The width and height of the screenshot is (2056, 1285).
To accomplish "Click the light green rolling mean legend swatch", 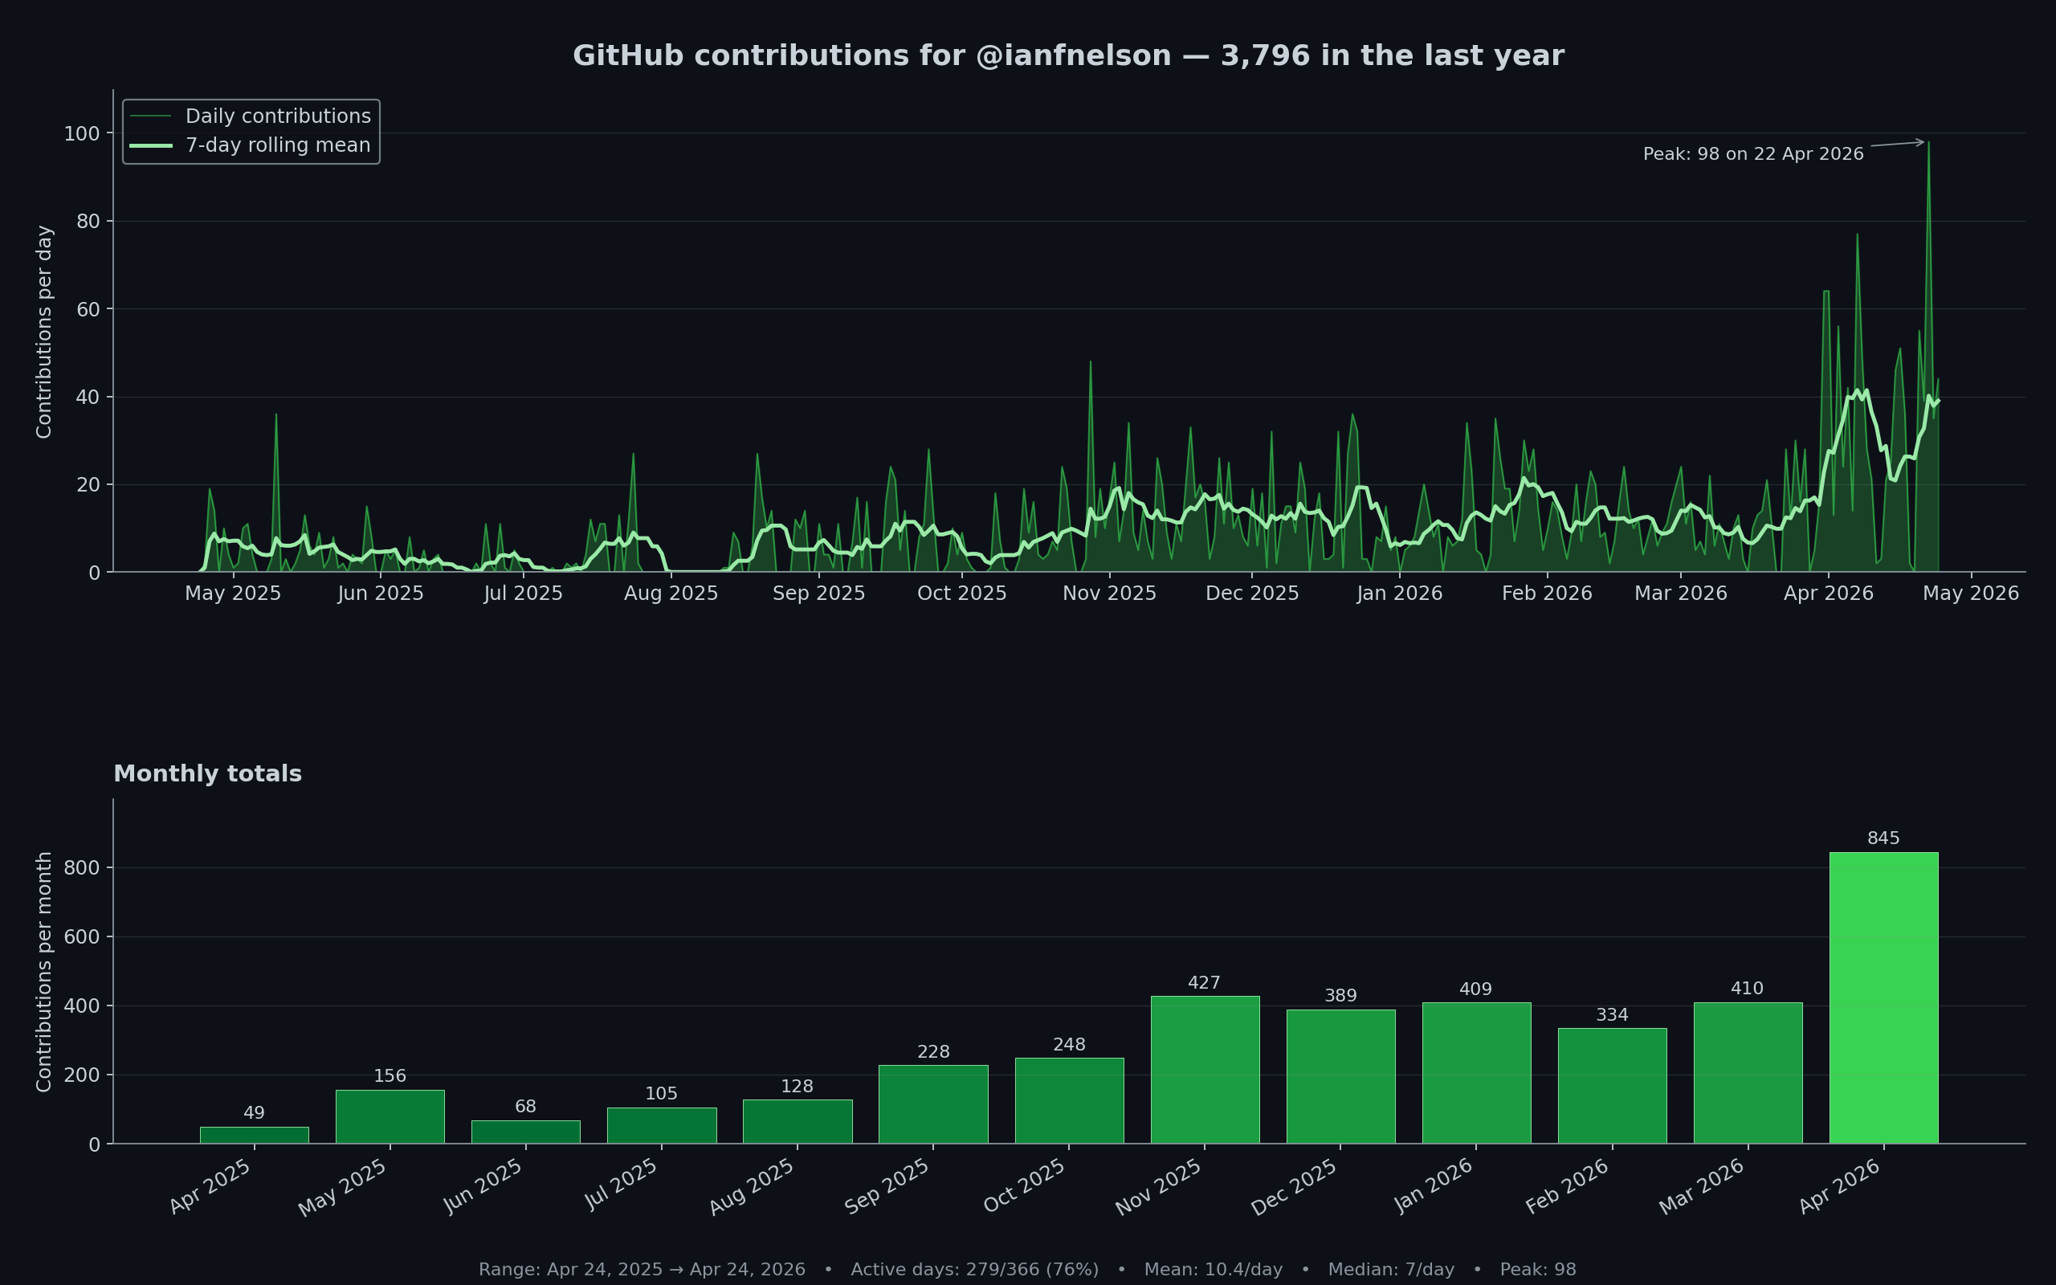I will 150,145.
